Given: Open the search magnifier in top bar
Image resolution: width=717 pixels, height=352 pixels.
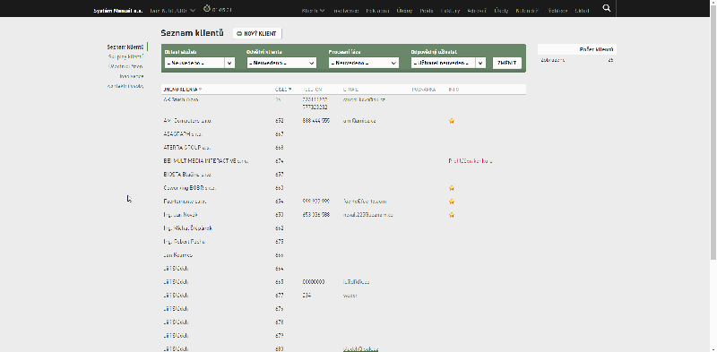Looking at the screenshot, I should (x=607, y=8).
